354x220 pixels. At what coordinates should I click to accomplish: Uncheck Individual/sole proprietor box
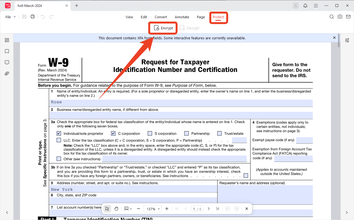(x=59, y=133)
